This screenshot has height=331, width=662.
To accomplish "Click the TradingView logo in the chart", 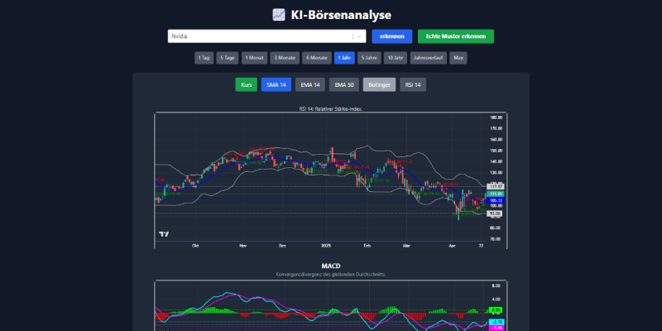I will 164,234.
